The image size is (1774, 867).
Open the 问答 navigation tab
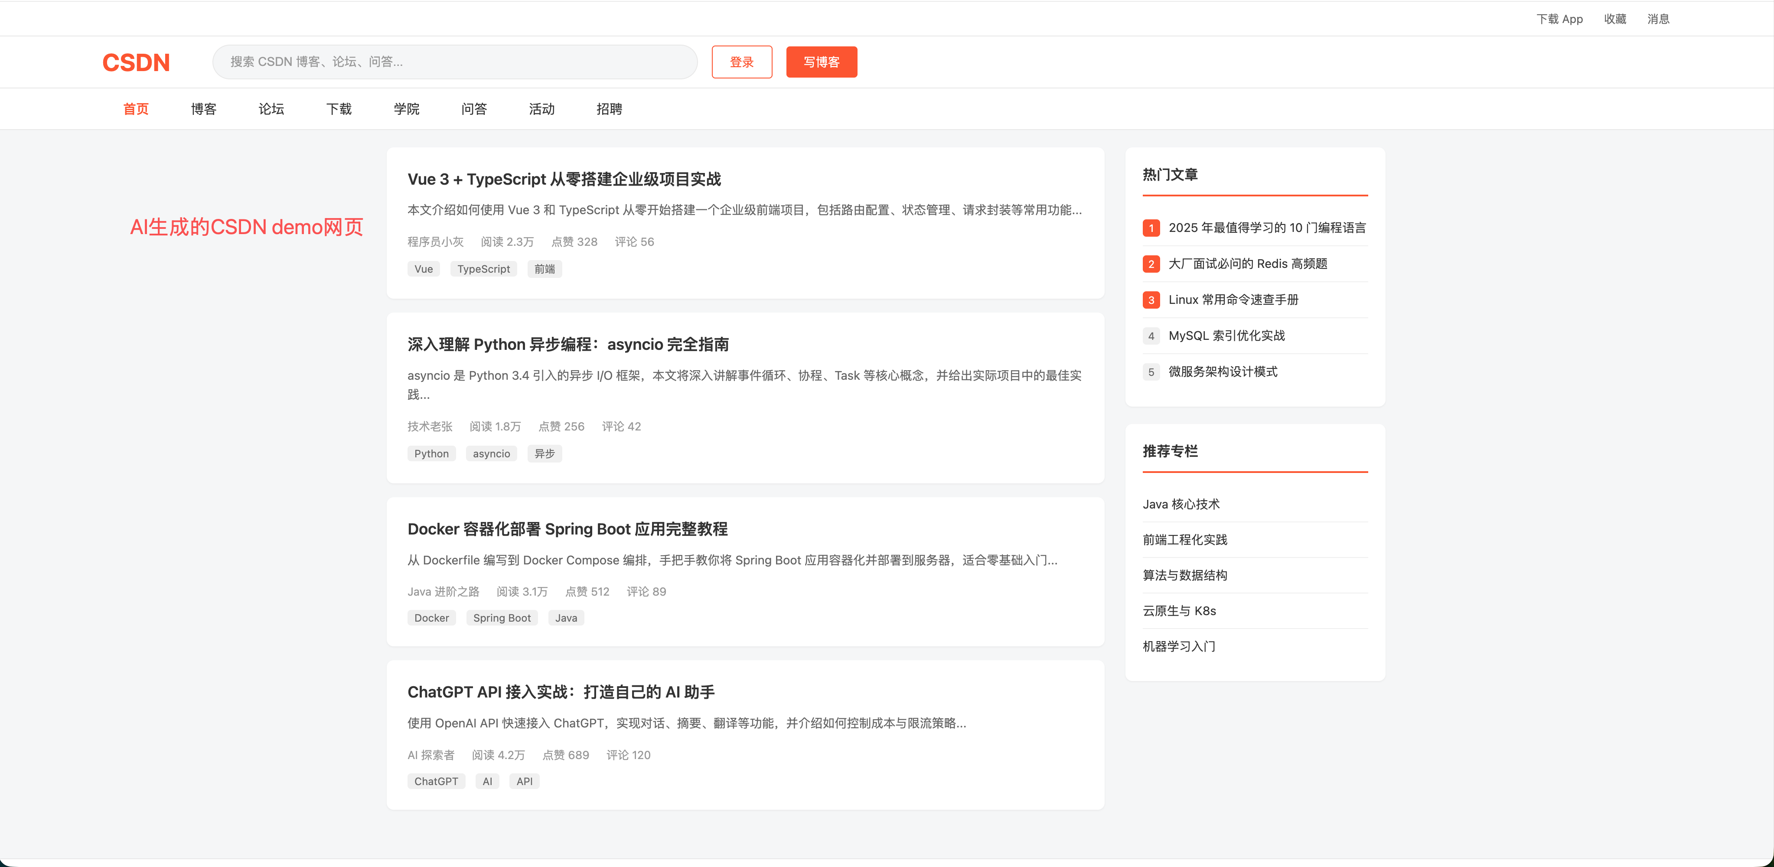point(474,109)
